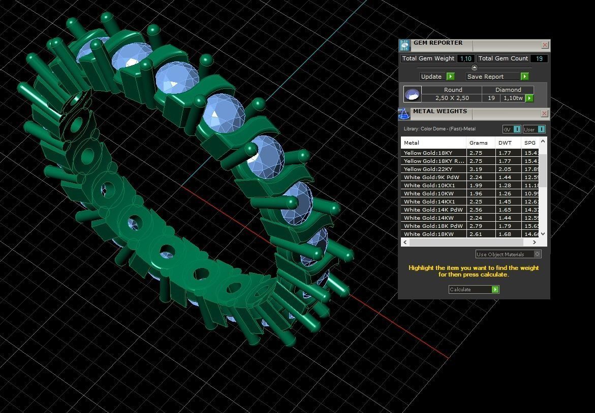Click the Total Gem Count value 19

click(539, 58)
